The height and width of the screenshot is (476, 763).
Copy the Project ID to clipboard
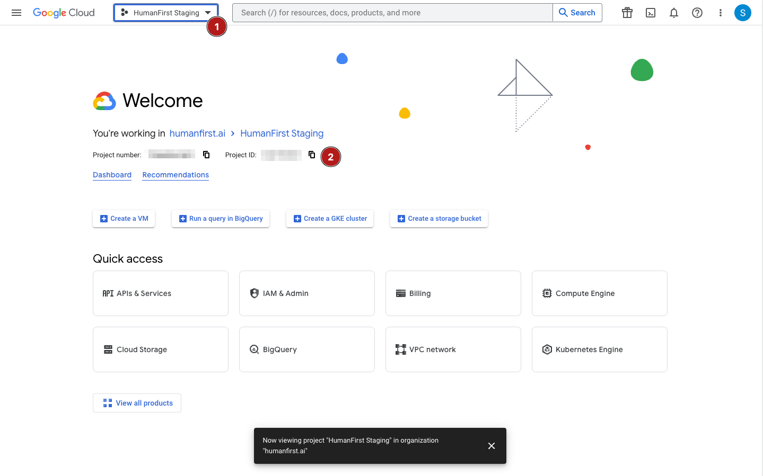pos(312,155)
